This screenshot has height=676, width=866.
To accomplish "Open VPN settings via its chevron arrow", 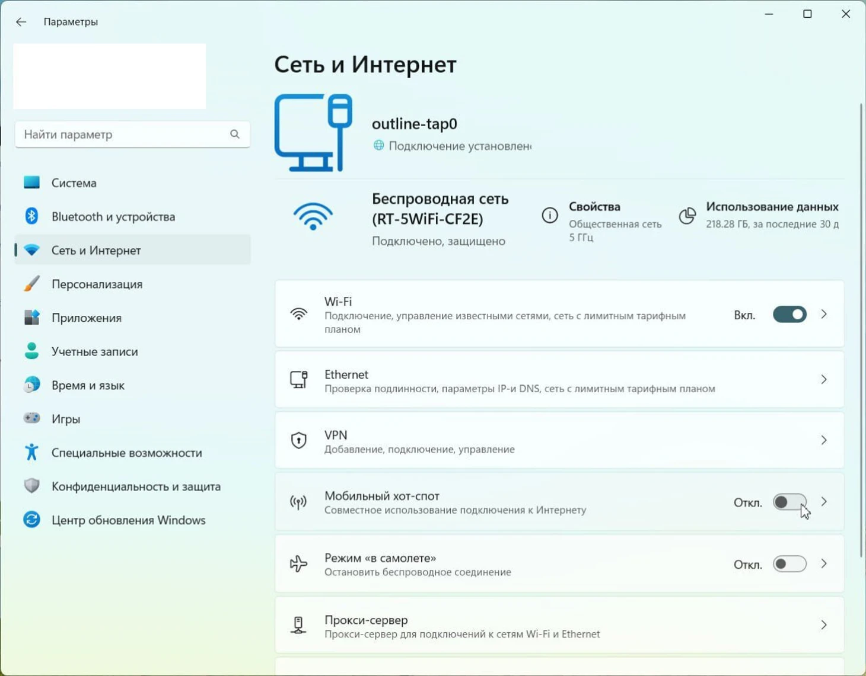I will point(823,440).
